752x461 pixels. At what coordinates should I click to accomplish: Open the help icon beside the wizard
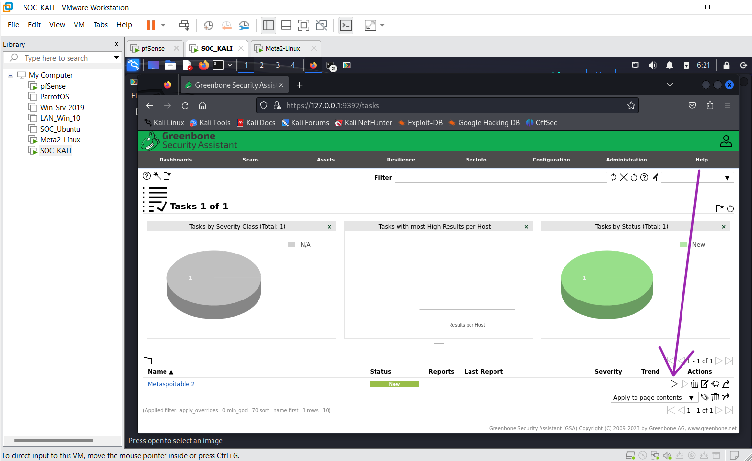pyautogui.click(x=146, y=176)
